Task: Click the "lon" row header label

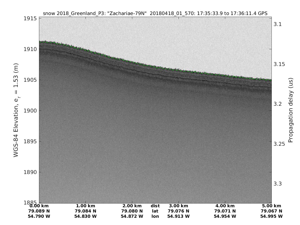Action: tap(155, 216)
